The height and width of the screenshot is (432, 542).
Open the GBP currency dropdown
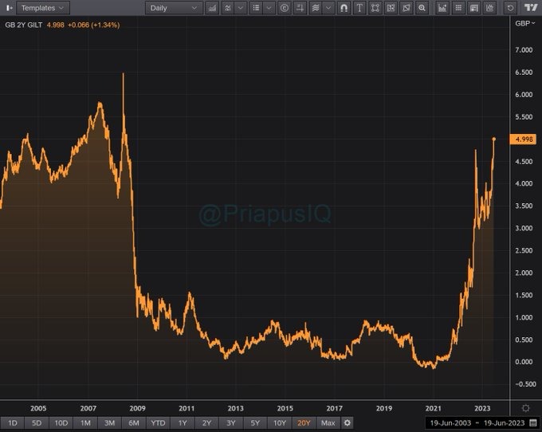pos(524,23)
